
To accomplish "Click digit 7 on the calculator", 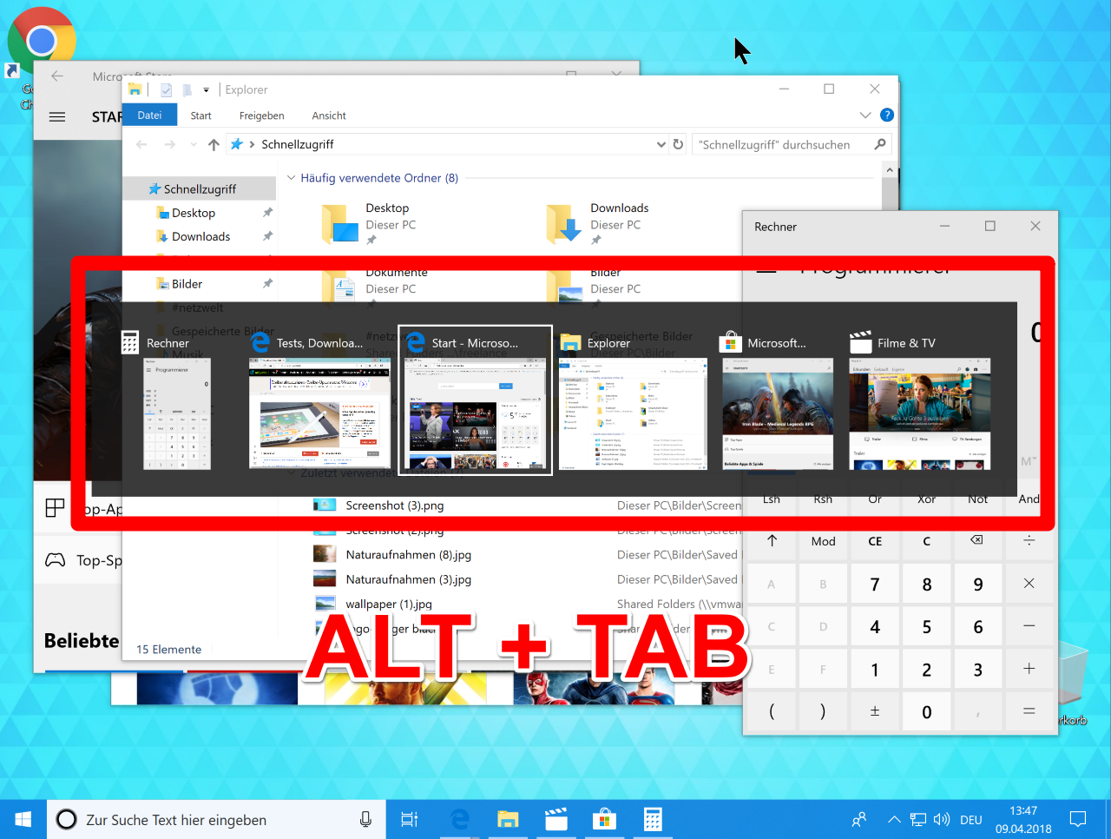I will (875, 585).
